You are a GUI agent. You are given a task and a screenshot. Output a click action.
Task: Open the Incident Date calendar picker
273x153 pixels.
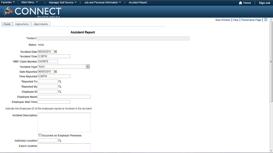point(55,52)
